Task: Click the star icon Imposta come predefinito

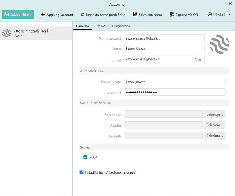Action: [83, 15]
